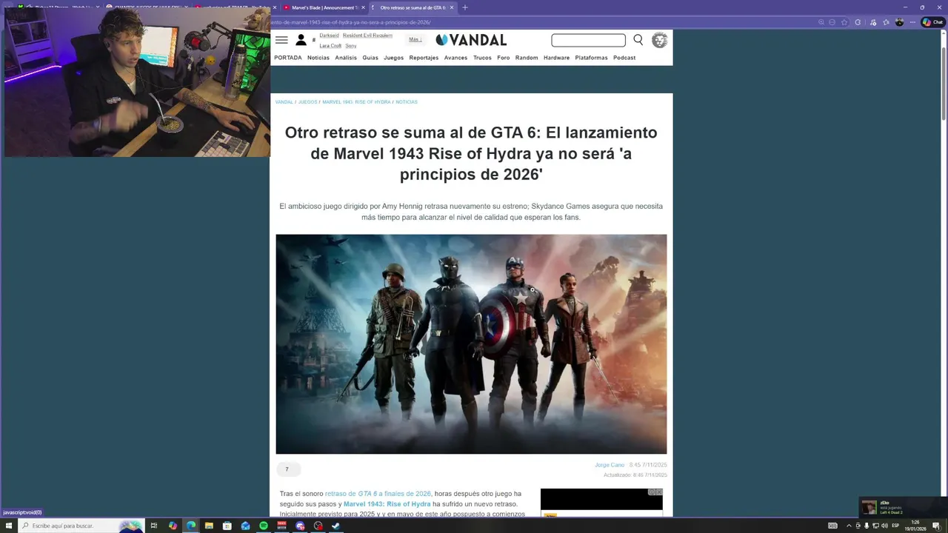948x533 pixels.
Task: Go to Trucos section
Action: [x=482, y=58]
